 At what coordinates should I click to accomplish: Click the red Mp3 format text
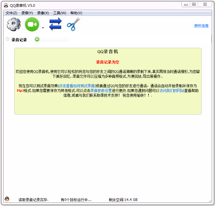pyautogui.click(x=20, y=91)
